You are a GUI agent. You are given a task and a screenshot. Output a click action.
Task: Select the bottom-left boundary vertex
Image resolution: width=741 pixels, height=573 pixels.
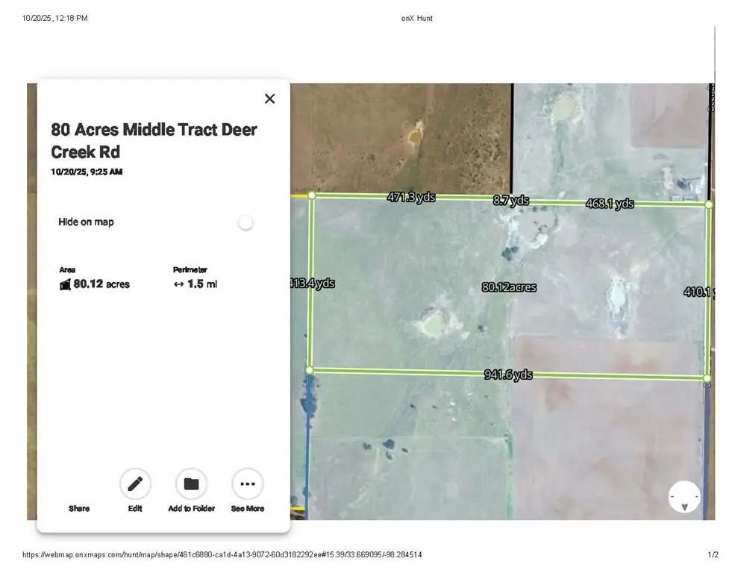310,369
